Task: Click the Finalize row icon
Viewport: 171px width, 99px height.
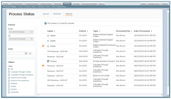Action: tap(48, 61)
